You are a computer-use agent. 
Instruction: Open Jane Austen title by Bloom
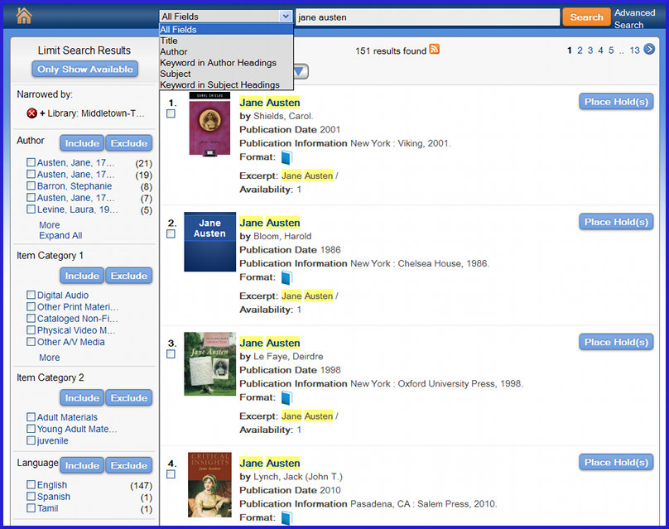[270, 223]
